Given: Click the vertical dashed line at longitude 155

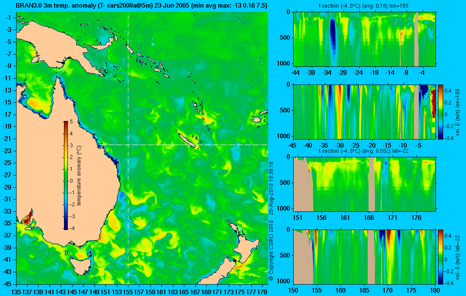Looking at the screenshot, I should (x=128, y=148).
